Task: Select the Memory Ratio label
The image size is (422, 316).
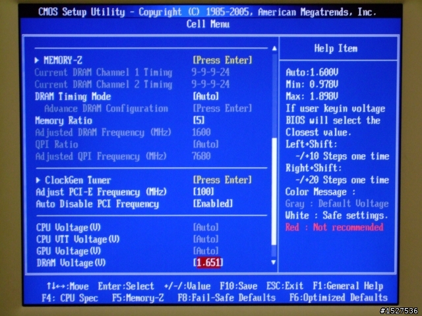Action: [x=63, y=120]
